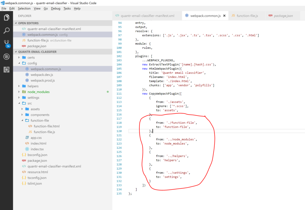Click the JS icon on function-file.js tab
This screenshot has width=305, height=210.
[x=233, y=15]
